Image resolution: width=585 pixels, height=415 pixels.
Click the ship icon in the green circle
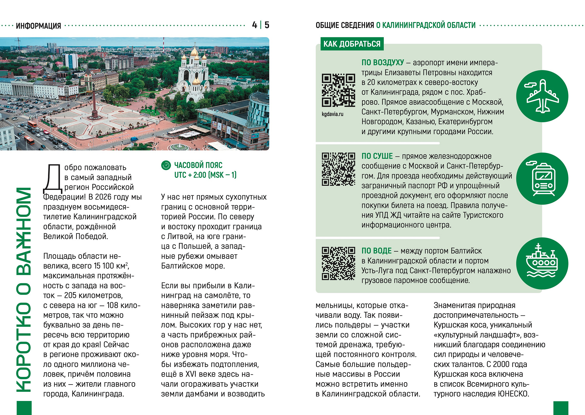point(542,263)
